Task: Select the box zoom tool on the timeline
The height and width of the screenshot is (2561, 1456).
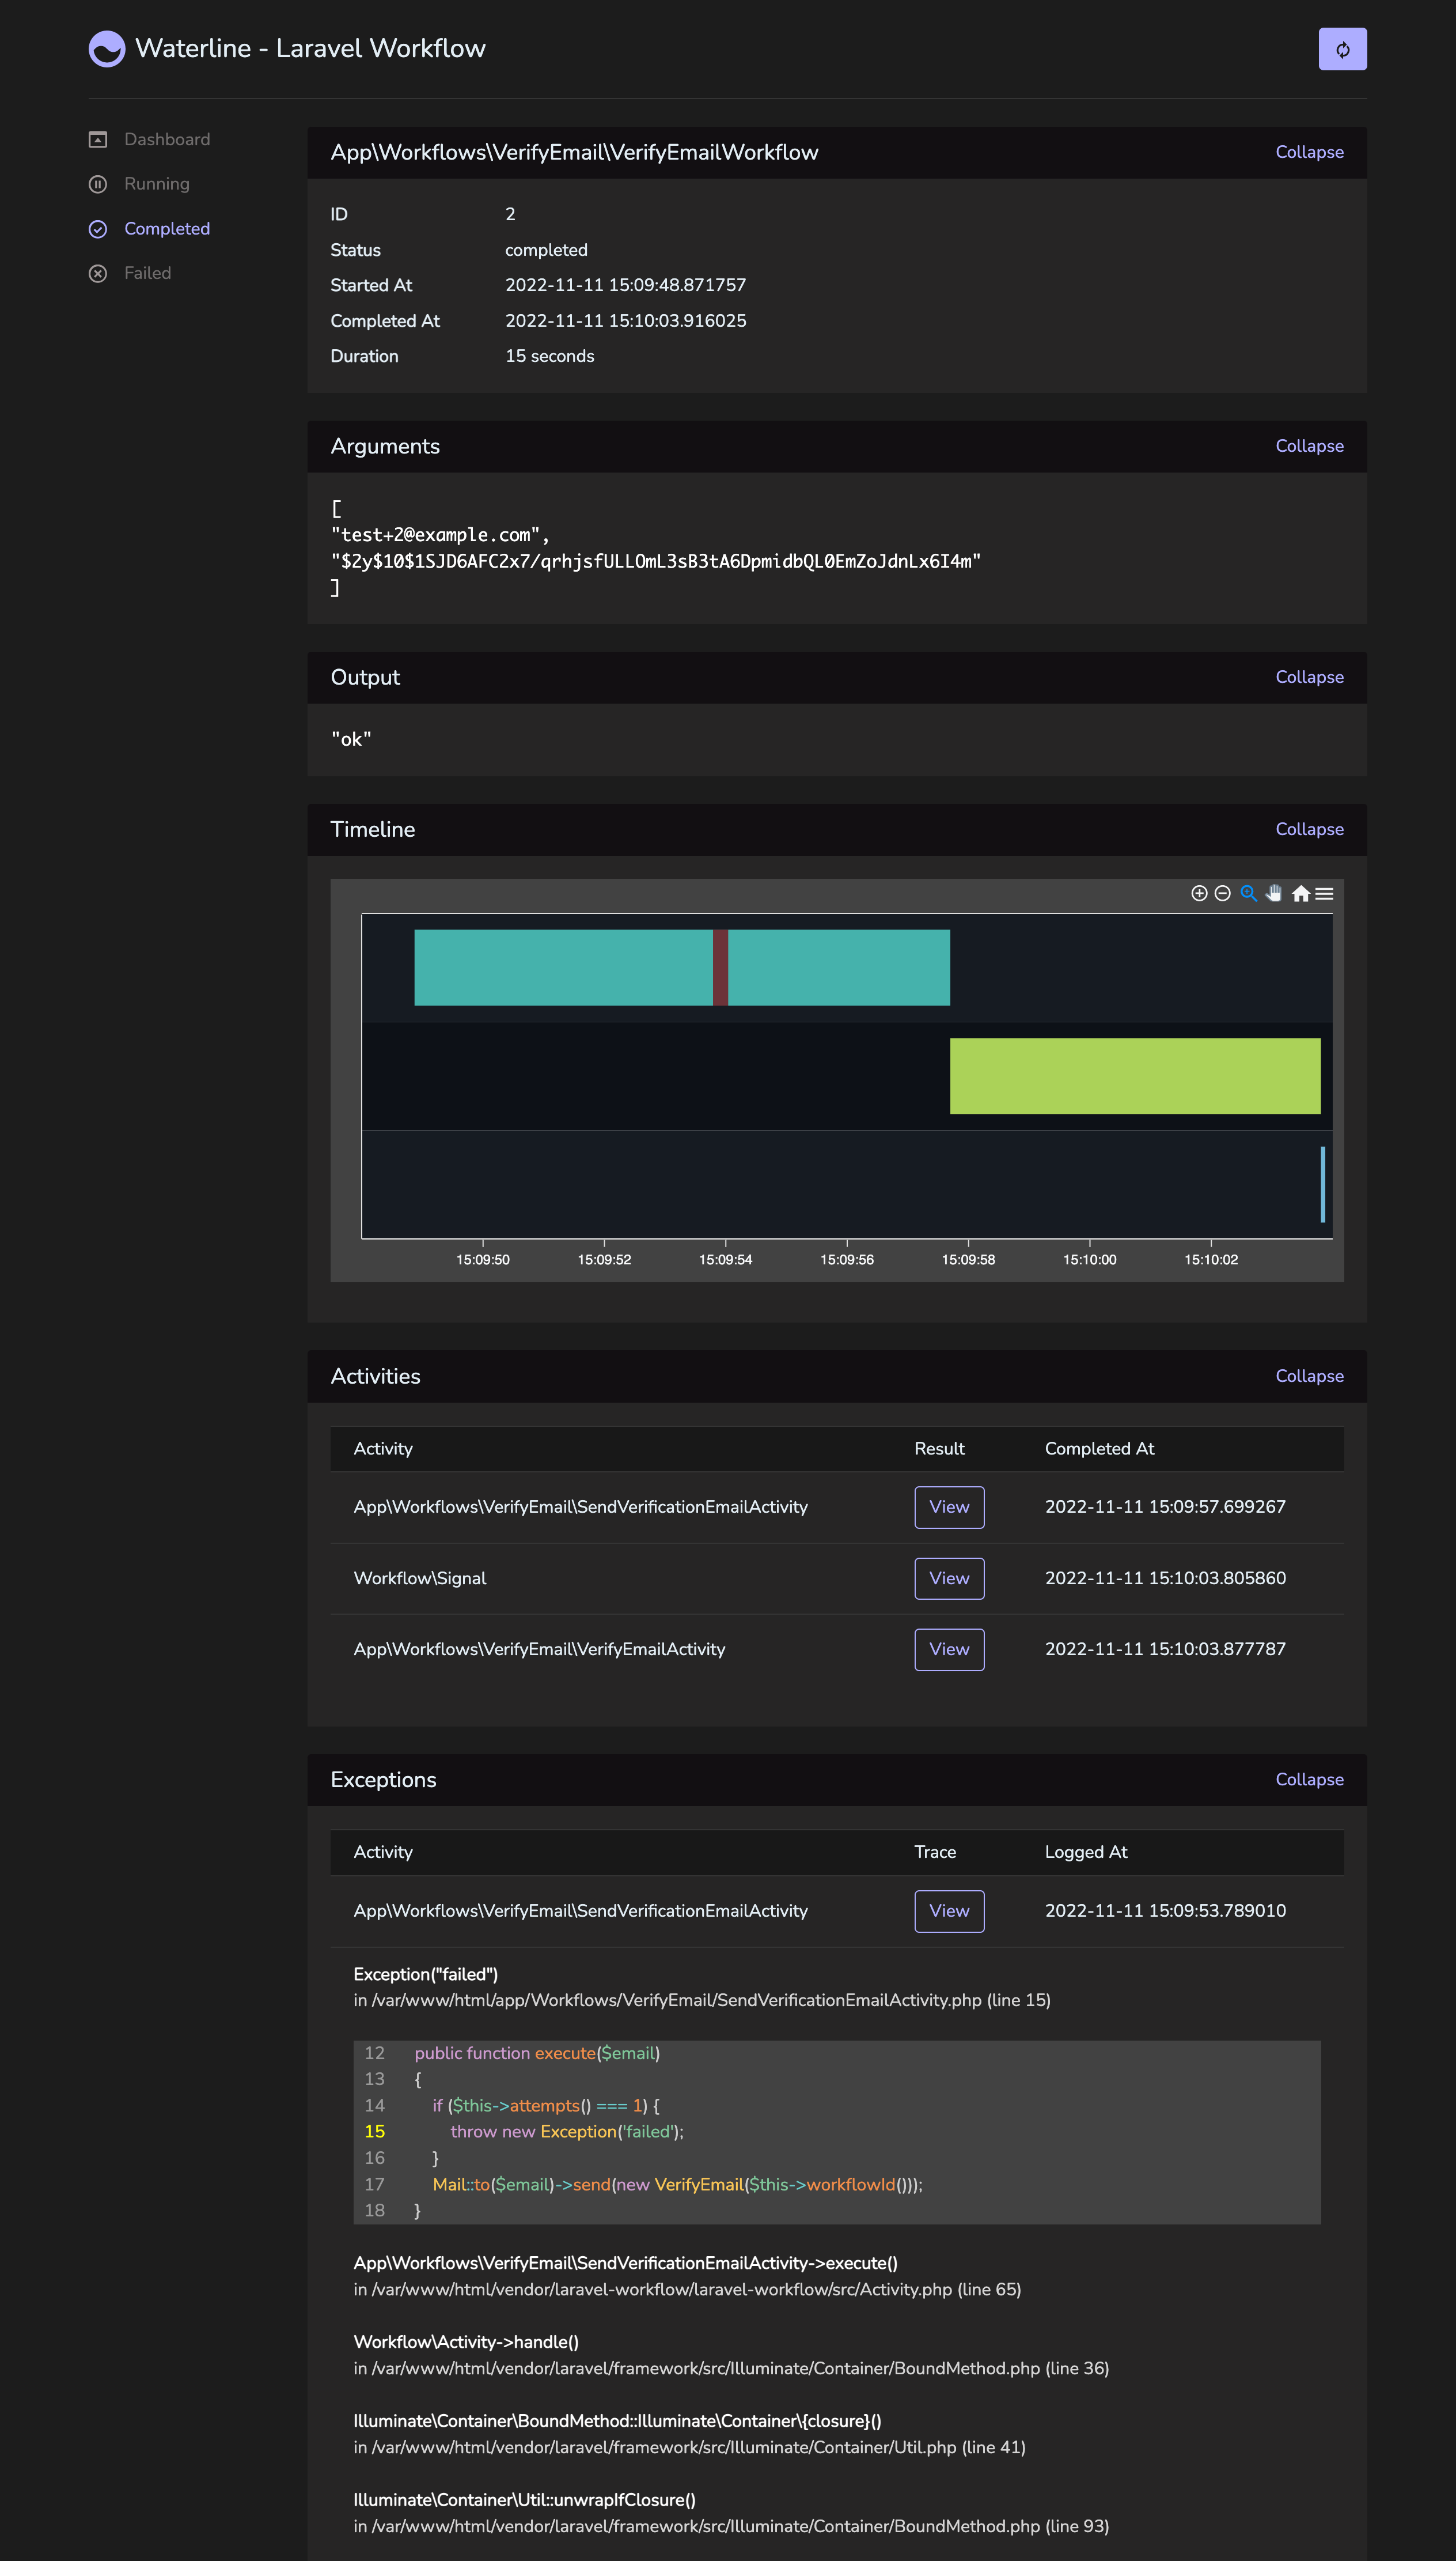Action: click(x=1248, y=893)
